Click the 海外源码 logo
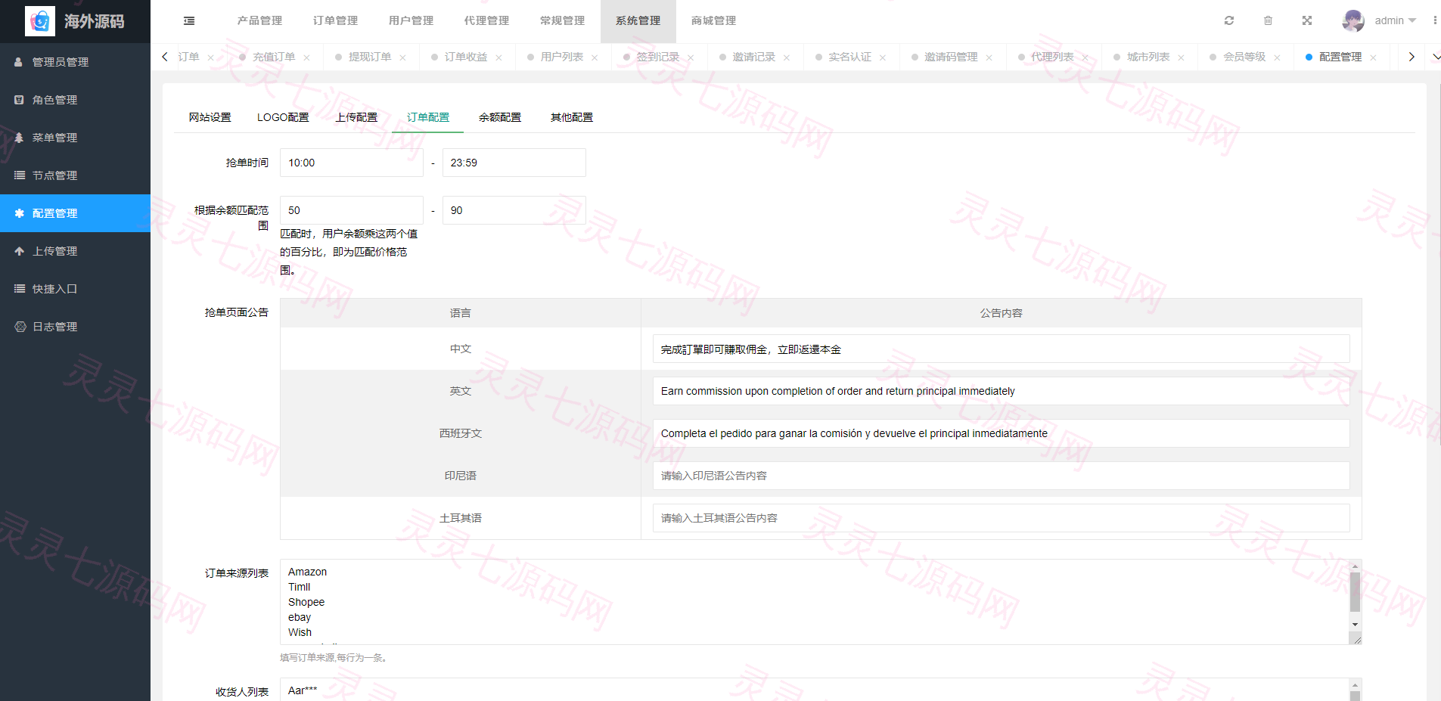 [75, 21]
